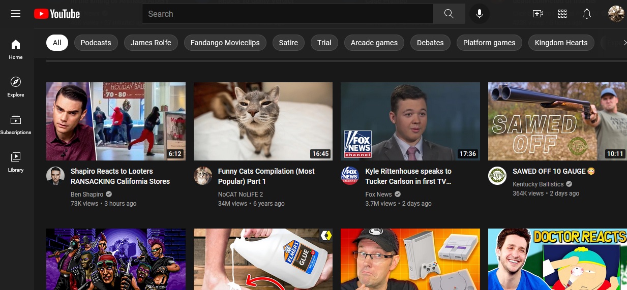Screen dimensions: 627x290
Task: Open the Funny Cats video thumbnail
Action: coord(263,121)
